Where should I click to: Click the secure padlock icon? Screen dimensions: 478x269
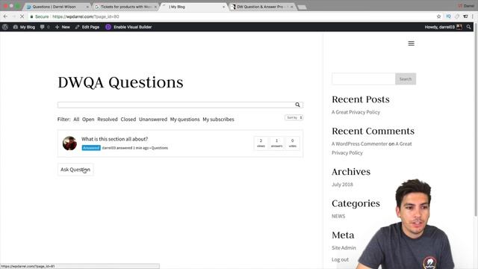click(x=31, y=16)
